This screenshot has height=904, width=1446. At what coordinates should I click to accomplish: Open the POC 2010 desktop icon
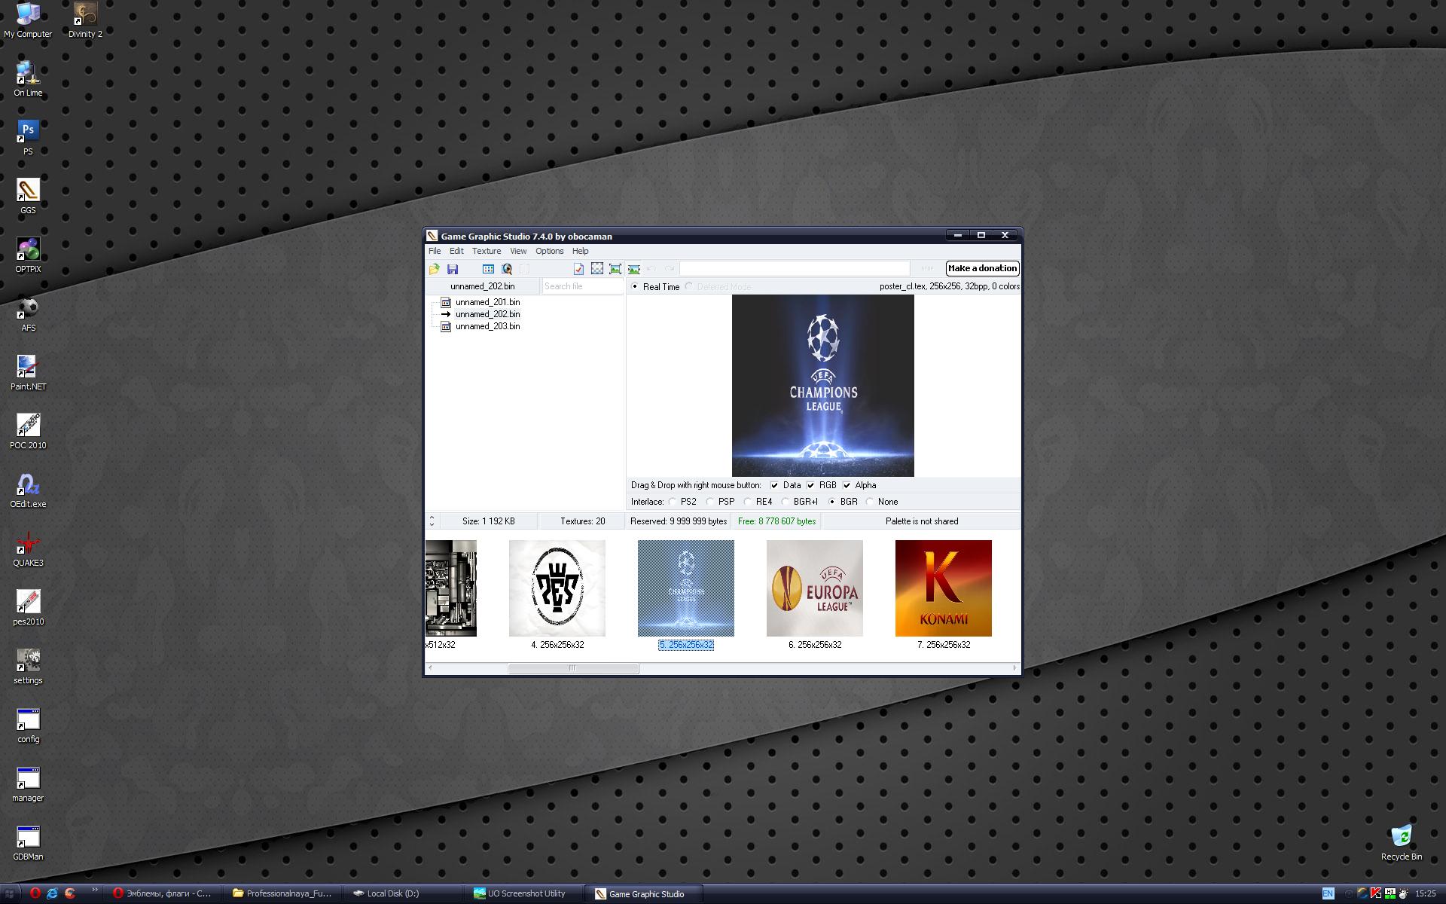[x=28, y=431]
